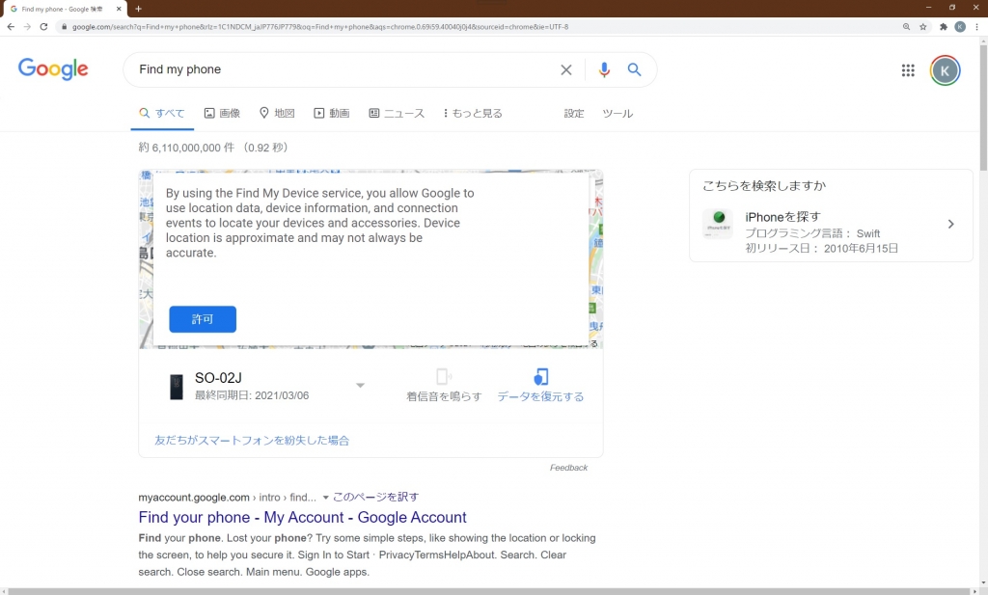
Task: Click the horizontal scrollbar at bottom
Action: (491, 591)
